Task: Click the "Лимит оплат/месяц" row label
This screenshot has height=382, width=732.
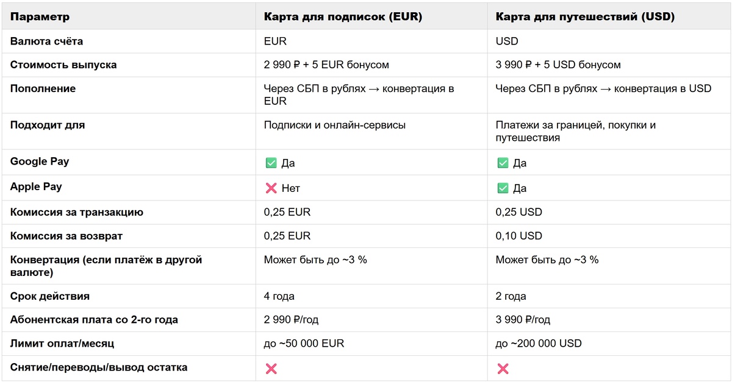Action: (x=62, y=344)
